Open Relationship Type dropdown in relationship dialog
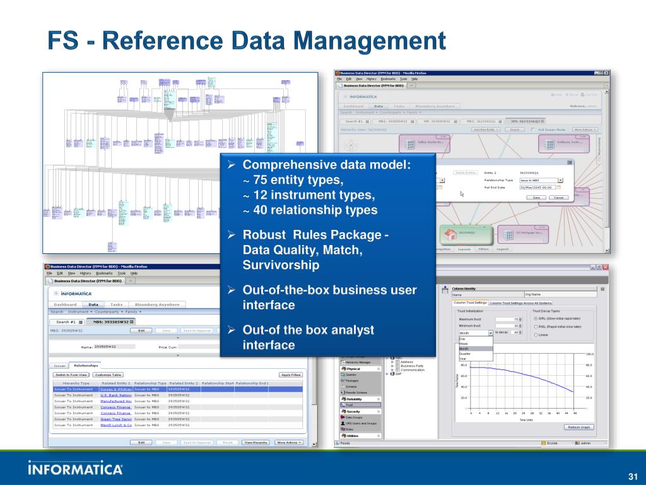 pos(560,180)
